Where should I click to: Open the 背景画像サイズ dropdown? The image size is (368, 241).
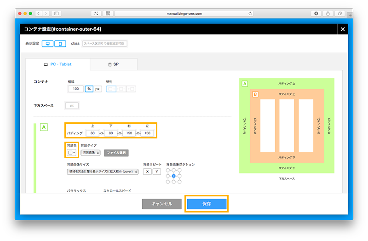coord(103,172)
